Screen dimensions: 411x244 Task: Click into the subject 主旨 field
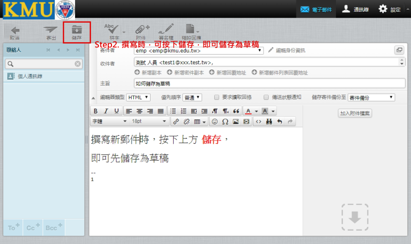[269, 83]
